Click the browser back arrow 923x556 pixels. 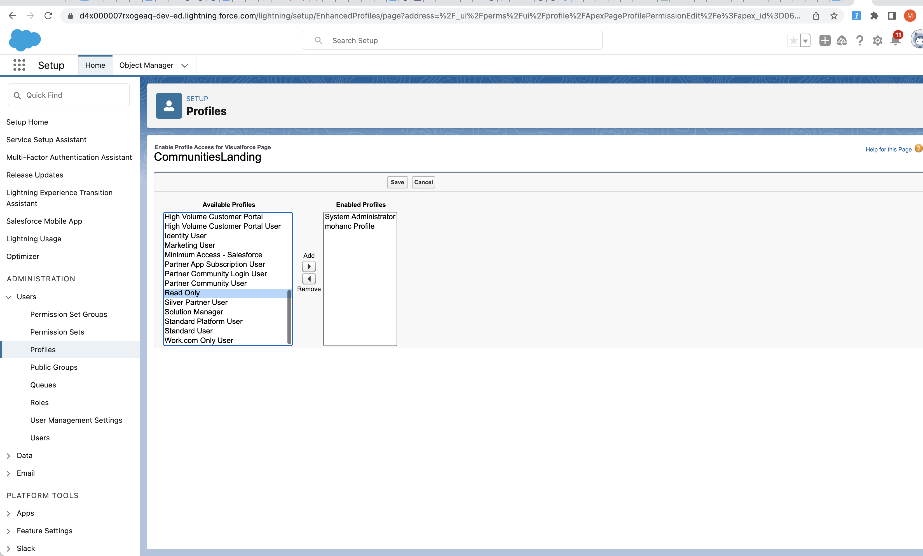[x=12, y=16]
